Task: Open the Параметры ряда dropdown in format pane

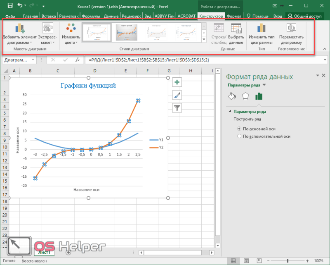Action: pos(264,85)
